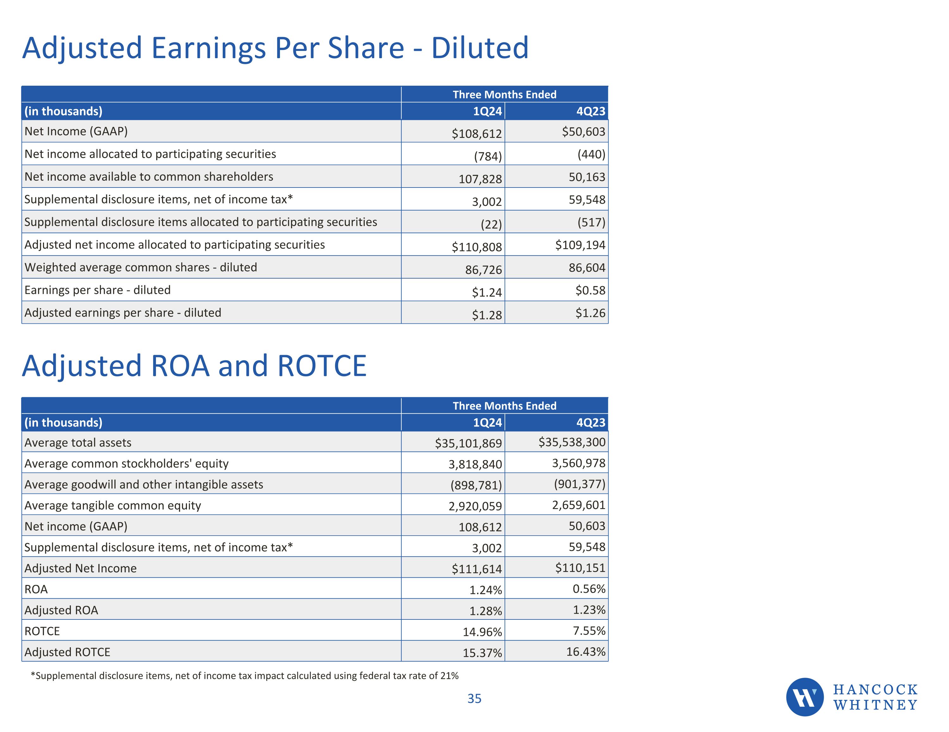Viewport: 949px width, 732px height.
Task: Click the 16.43% adjusted ROTCE value
Action: click(x=585, y=652)
